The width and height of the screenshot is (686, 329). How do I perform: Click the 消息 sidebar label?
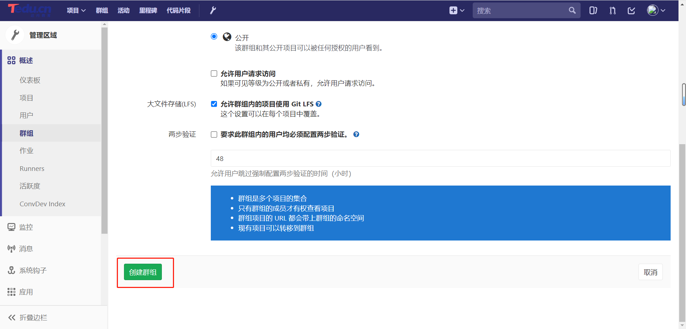(x=26, y=249)
